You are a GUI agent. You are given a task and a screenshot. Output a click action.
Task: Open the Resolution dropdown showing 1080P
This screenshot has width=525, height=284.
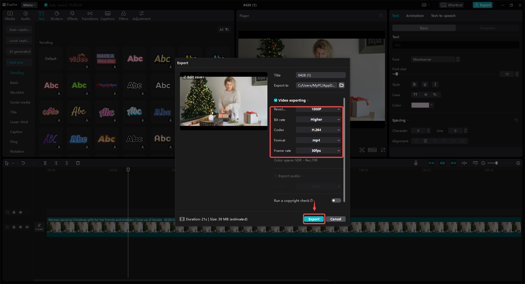coord(319,109)
